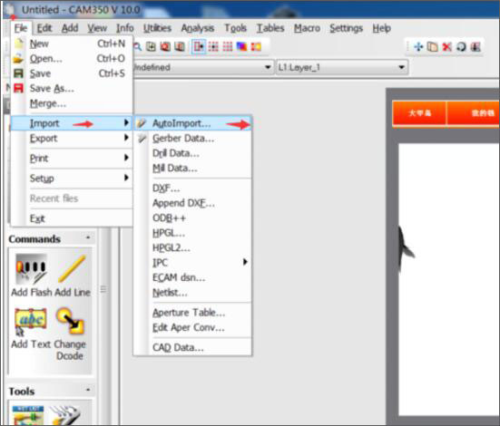Open Edit Aper Conv entry
This screenshot has width=500, height=426.
coord(192,327)
